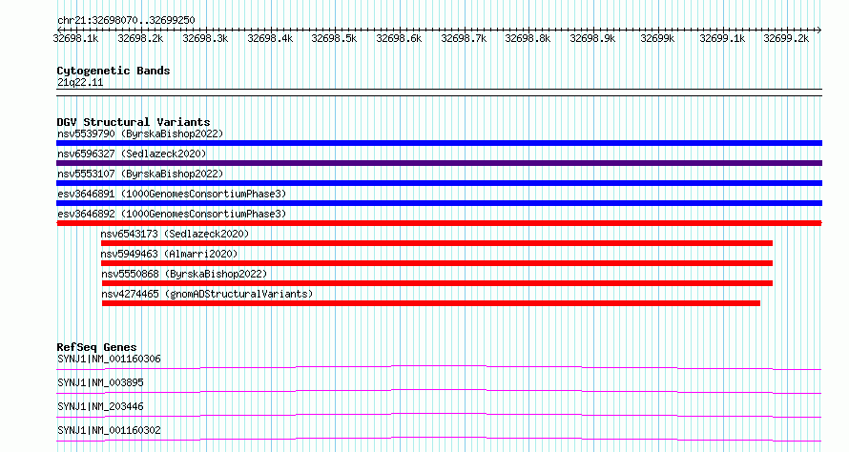Image resolution: width=849 pixels, height=452 pixels.
Task: Open transcript label SYNJ1|NM_001160302
Action: (x=109, y=431)
